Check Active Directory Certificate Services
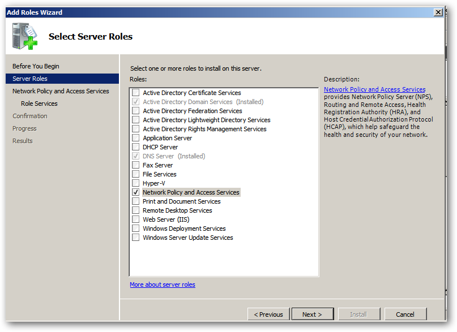Image resolution: width=457 pixels, height=332 pixels. click(x=135, y=93)
